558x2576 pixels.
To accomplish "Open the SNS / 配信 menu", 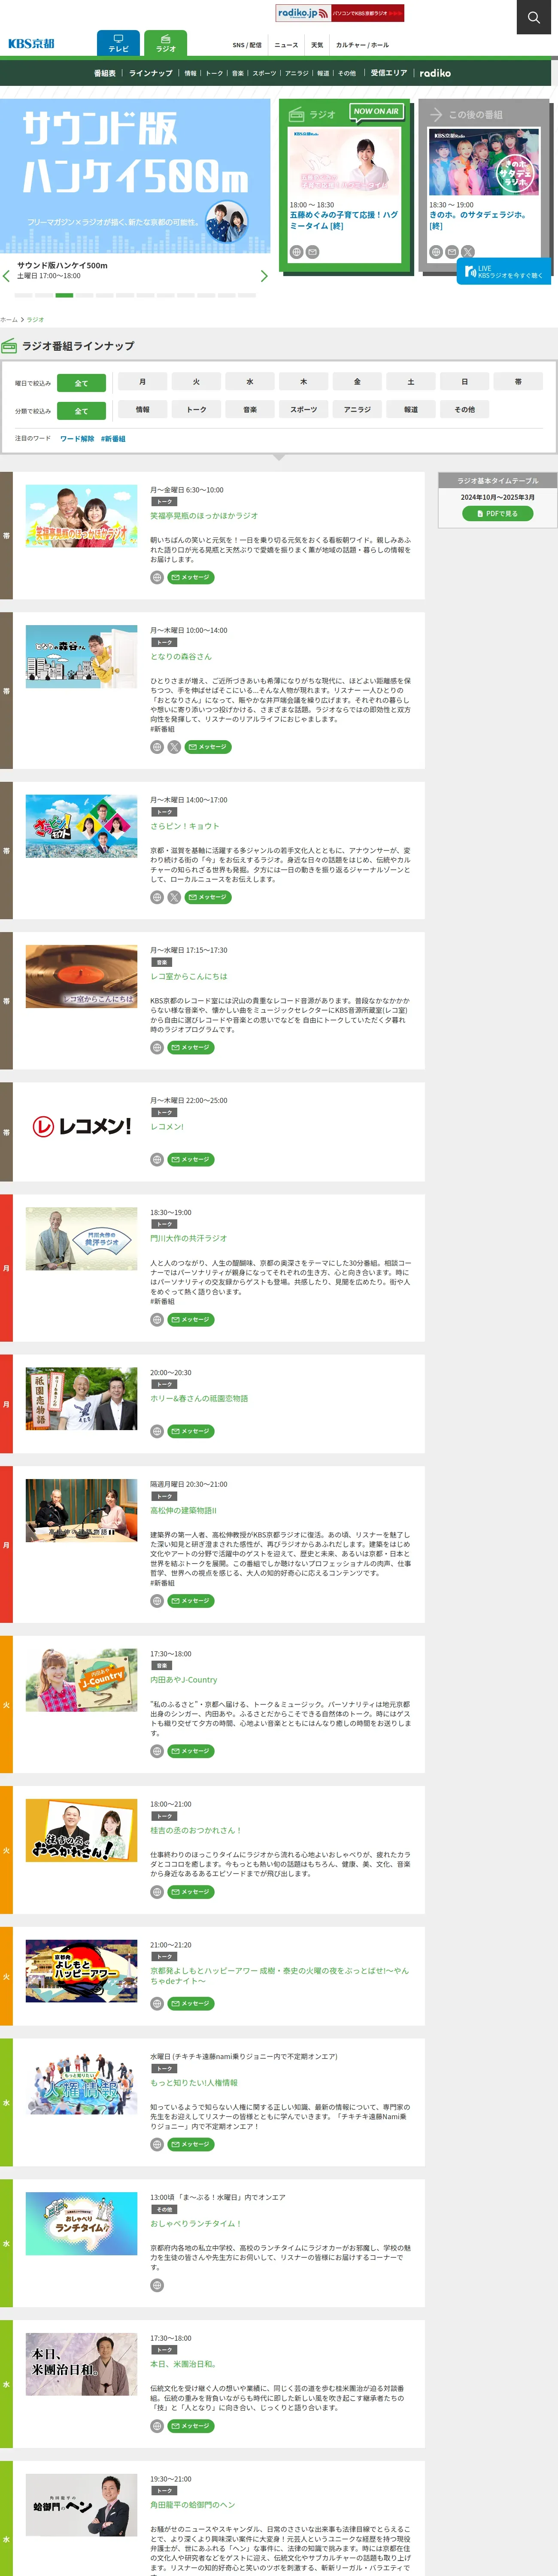I will click(x=247, y=45).
